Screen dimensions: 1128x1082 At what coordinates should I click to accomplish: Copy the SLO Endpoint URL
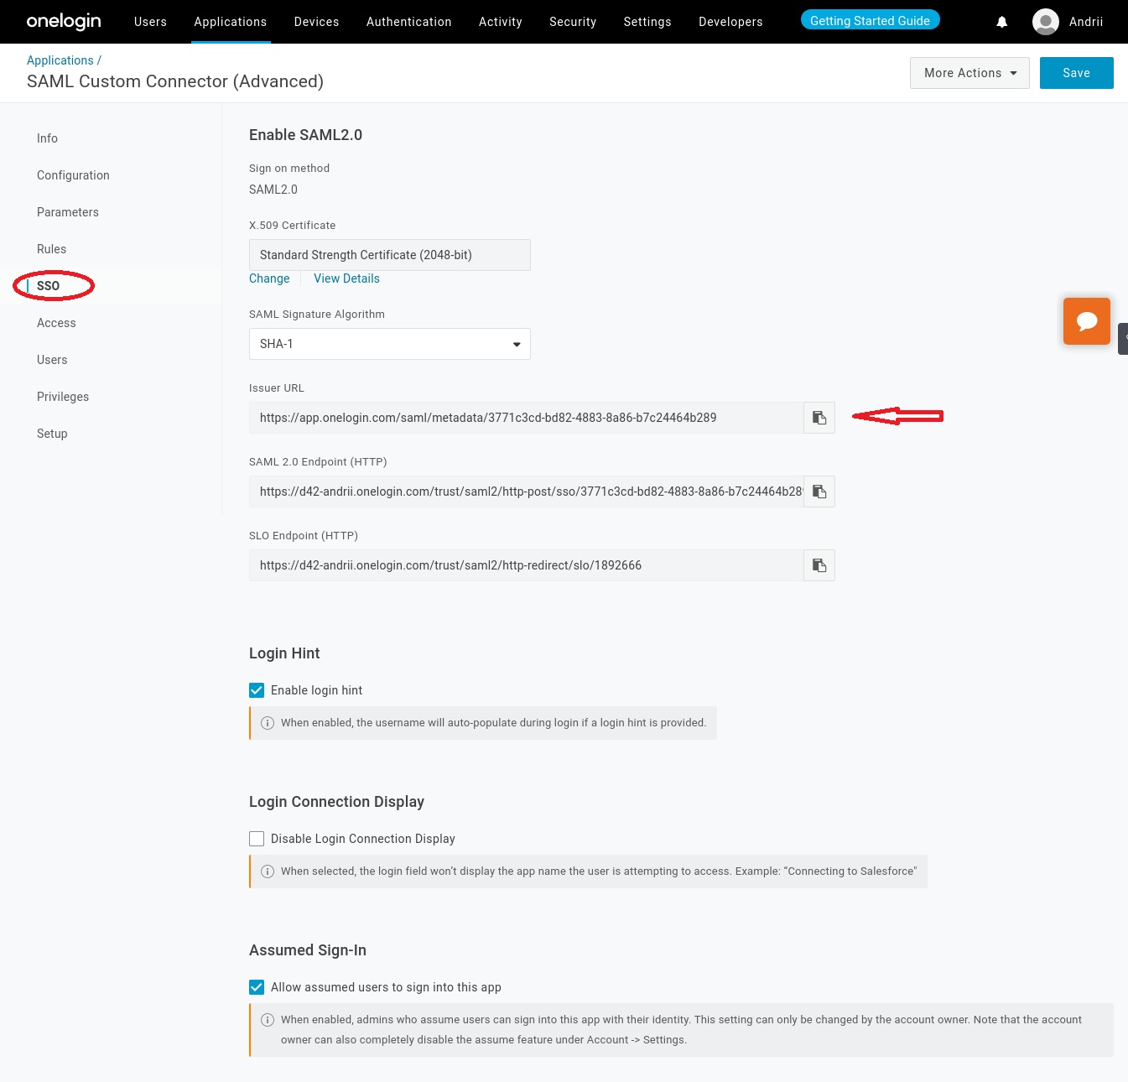(819, 565)
